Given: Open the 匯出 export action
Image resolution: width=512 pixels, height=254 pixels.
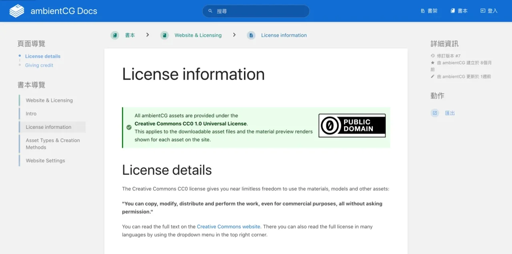Looking at the screenshot, I should pyautogui.click(x=450, y=113).
